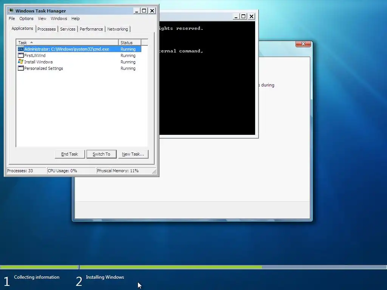Click the New Task... button
387x290 pixels.
pyautogui.click(x=133, y=154)
